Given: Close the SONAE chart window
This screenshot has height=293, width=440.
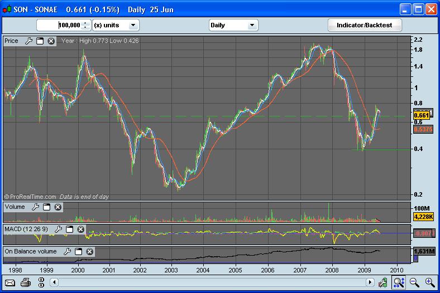Looking at the screenshot, I should coord(431,9).
